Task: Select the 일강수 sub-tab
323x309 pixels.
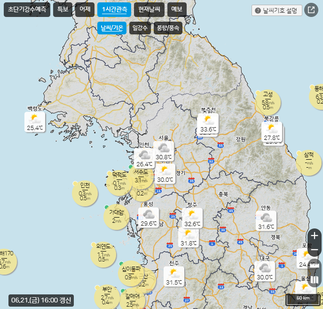Action: [x=140, y=28]
